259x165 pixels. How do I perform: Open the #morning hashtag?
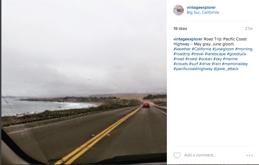coord(244,49)
